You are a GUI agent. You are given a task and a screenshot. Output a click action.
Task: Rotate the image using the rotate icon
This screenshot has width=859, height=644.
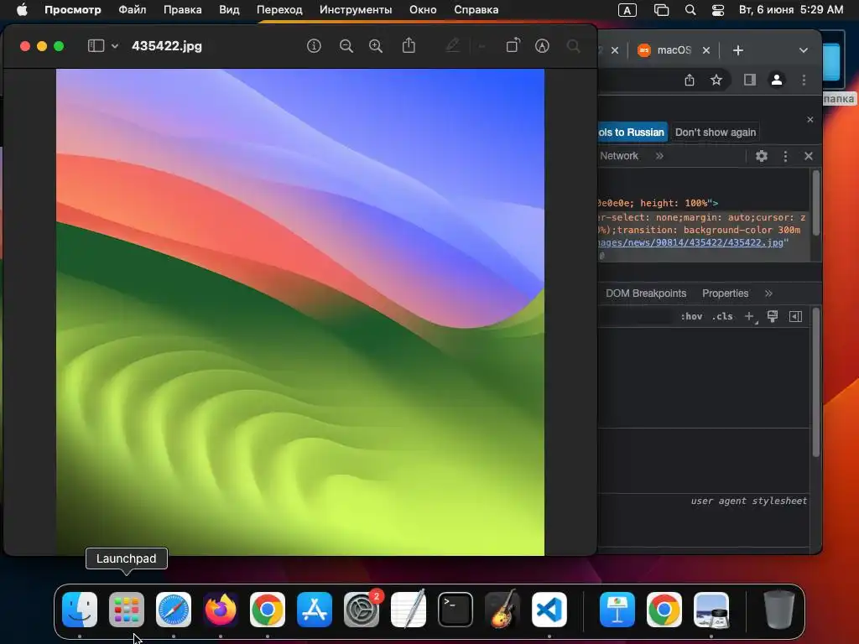coord(513,45)
